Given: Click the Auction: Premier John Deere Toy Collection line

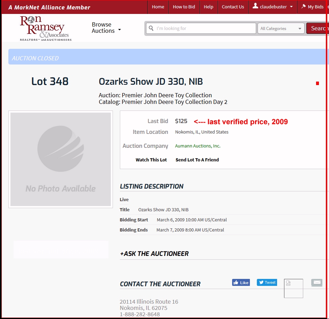Looking at the screenshot, I should 155,95.
